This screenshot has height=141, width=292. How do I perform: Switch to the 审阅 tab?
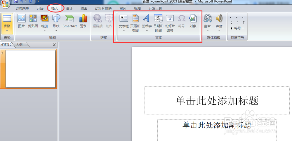click(123, 8)
